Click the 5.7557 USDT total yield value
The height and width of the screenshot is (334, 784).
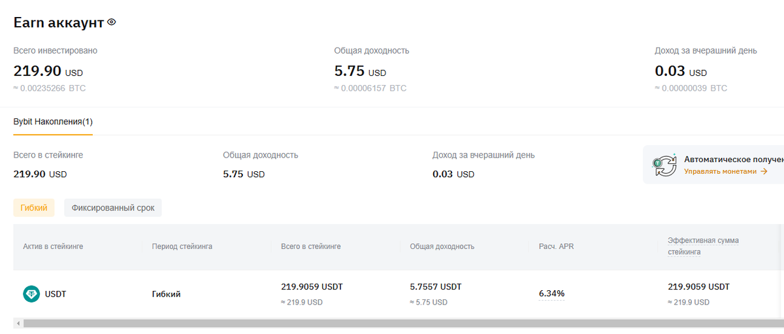[435, 287]
